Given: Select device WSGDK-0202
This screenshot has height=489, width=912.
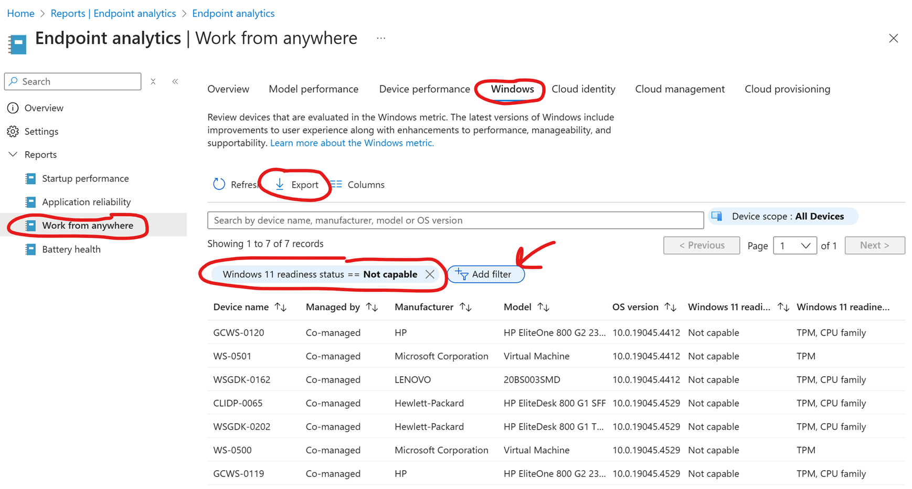Looking at the screenshot, I should 242,427.
